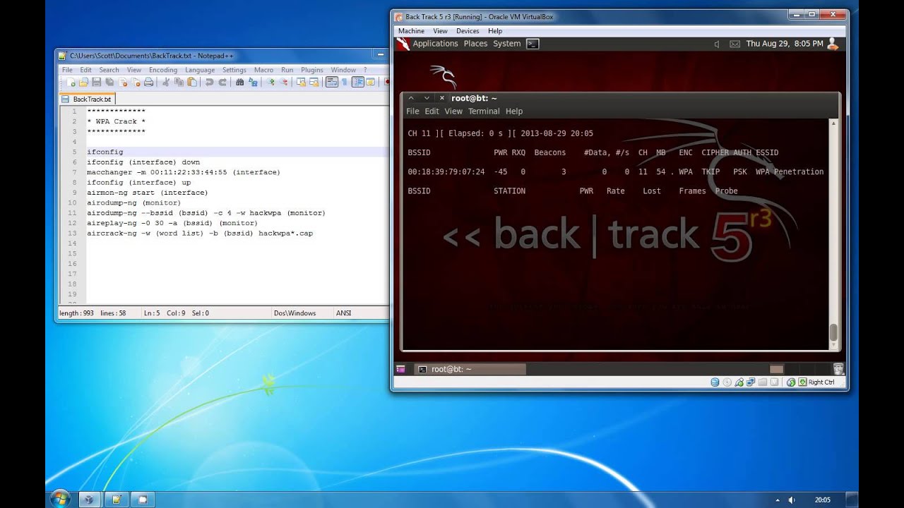Click the Undo arrow in Notepad++ toolbar
Viewport: 904px width, 508px height.
click(x=209, y=82)
